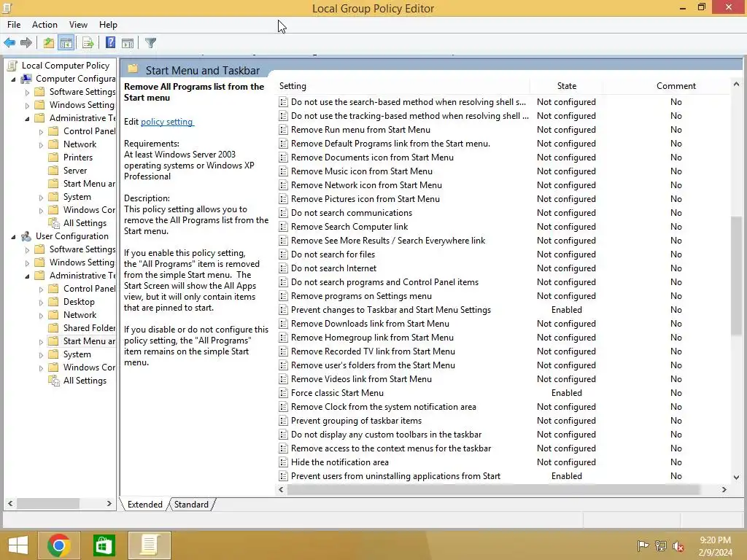Click the policy setting edit link
Image resolution: width=747 pixels, height=560 pixels.
tap(167, 122)
